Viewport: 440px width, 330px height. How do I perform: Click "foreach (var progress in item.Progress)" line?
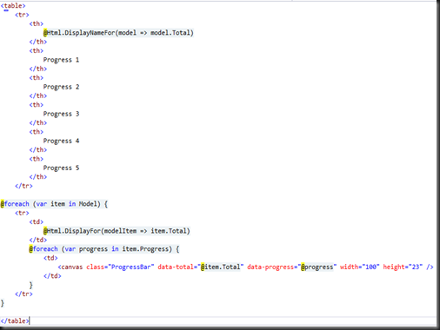click(104, 249)
